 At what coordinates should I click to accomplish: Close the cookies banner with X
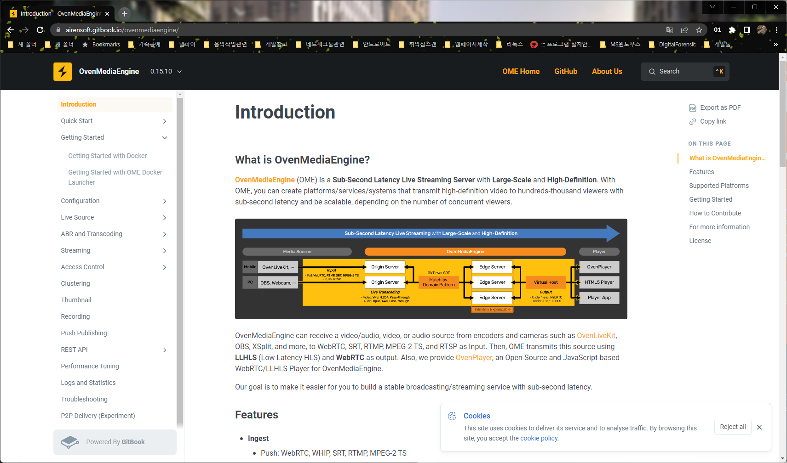click(x=759, y=427)
